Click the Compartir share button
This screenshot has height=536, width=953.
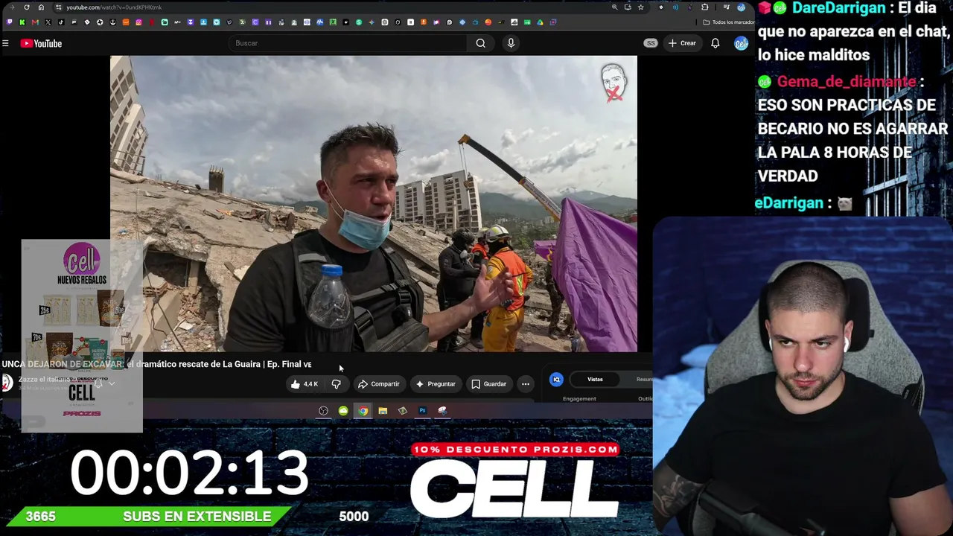[378, 384]
